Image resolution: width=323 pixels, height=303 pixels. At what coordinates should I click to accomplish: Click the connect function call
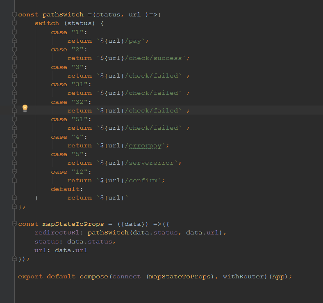127,277
